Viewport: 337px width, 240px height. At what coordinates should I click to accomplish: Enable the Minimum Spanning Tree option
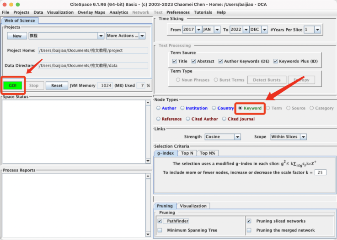coord(160,230)
